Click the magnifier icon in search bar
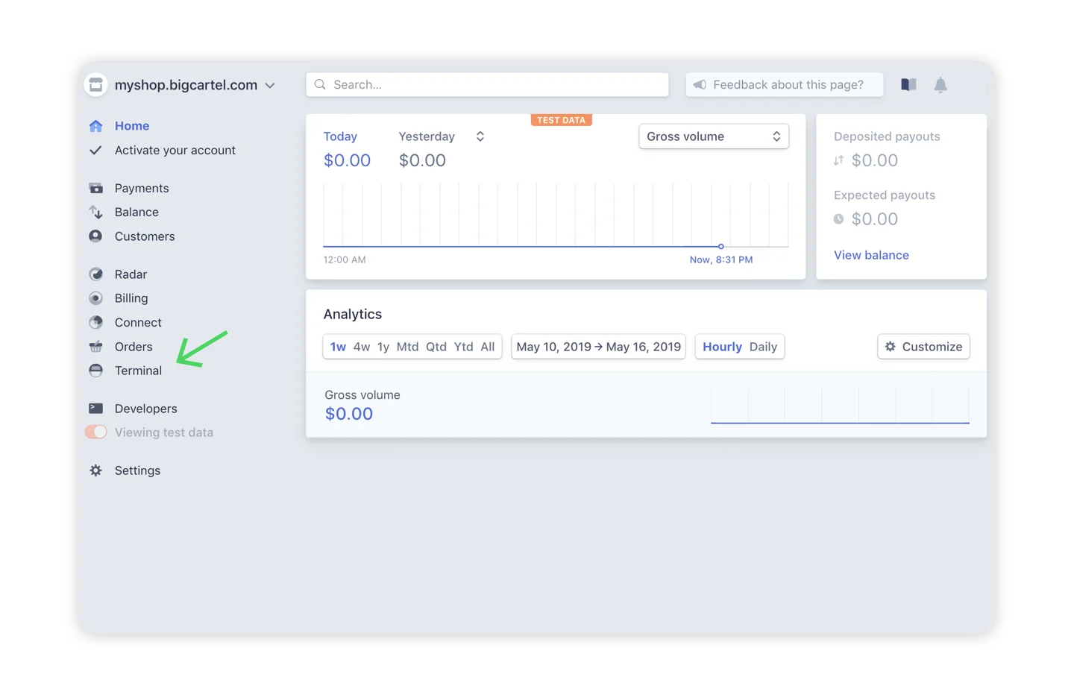 pos(320,85)
